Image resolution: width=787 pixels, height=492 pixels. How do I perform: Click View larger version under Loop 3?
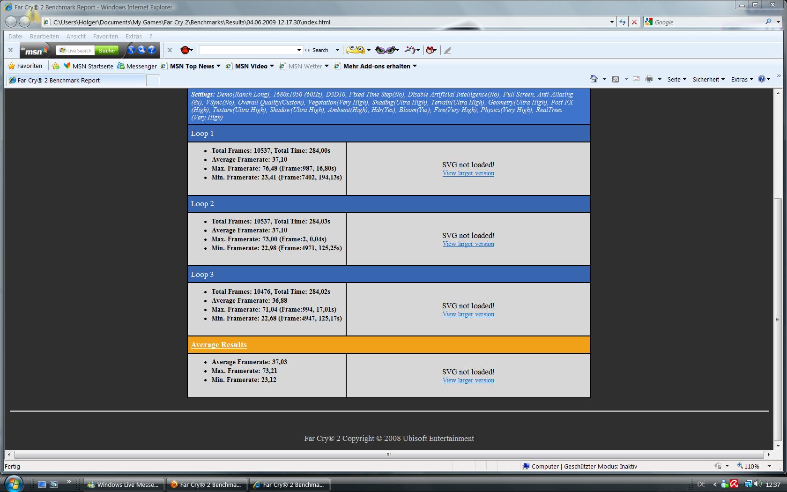click(468, 314)
